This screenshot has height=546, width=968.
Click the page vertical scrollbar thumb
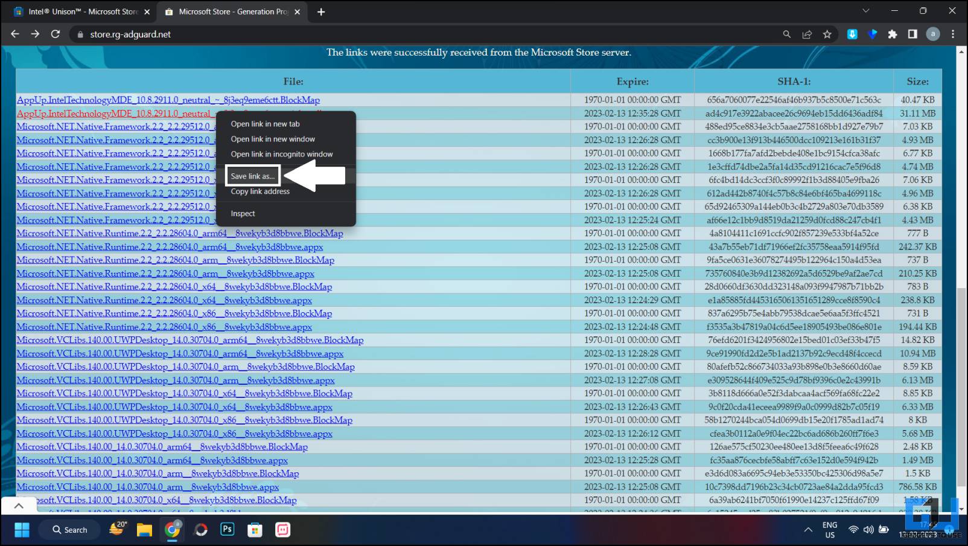(961, 387)
